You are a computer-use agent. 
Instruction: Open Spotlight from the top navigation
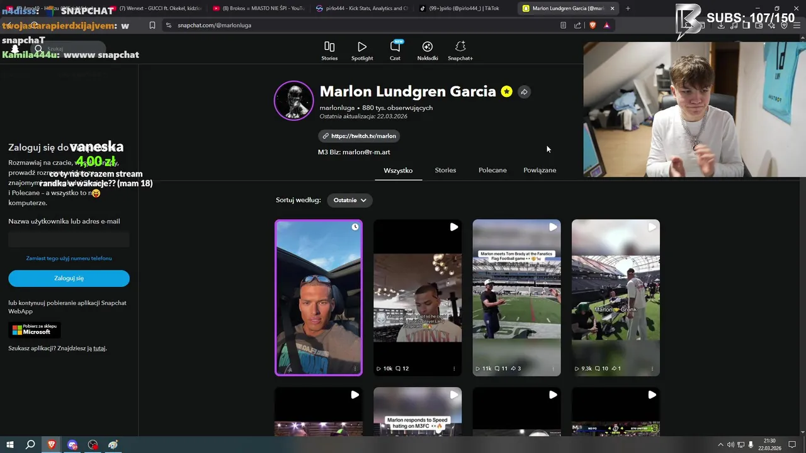[x=362, y=50]
